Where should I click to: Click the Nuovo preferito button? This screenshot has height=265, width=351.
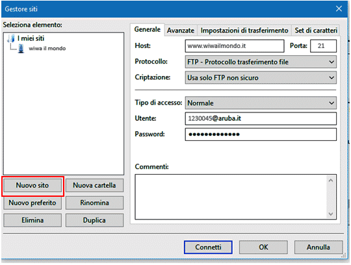(32, 203)
